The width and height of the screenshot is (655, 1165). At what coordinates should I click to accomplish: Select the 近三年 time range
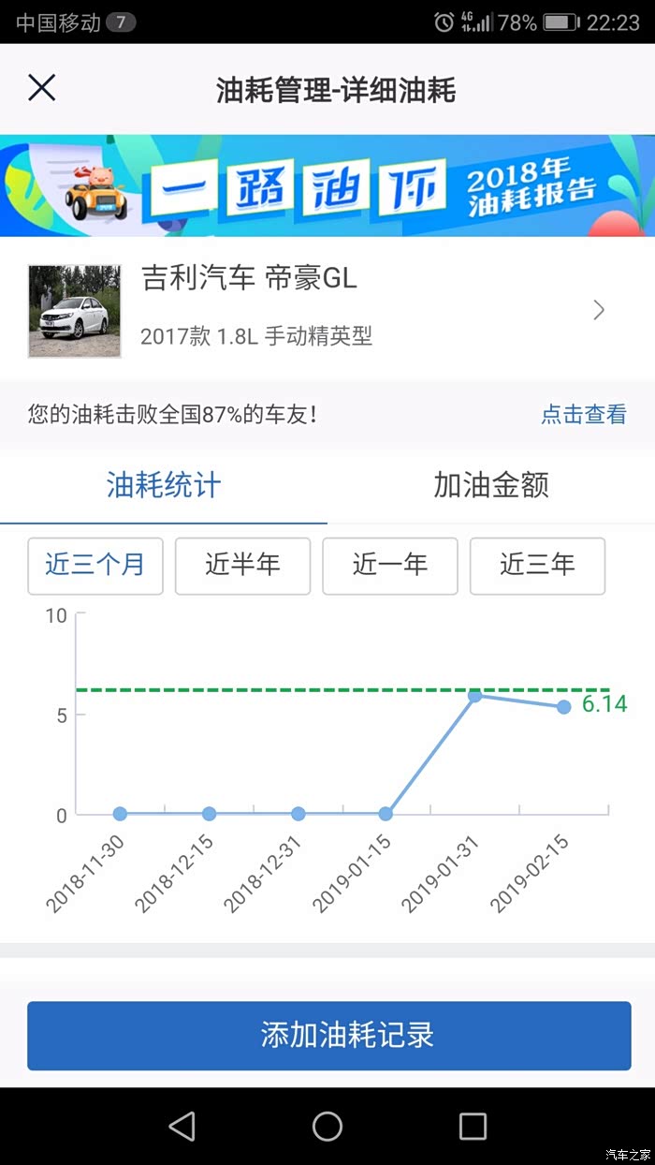(x=537, y=566)
